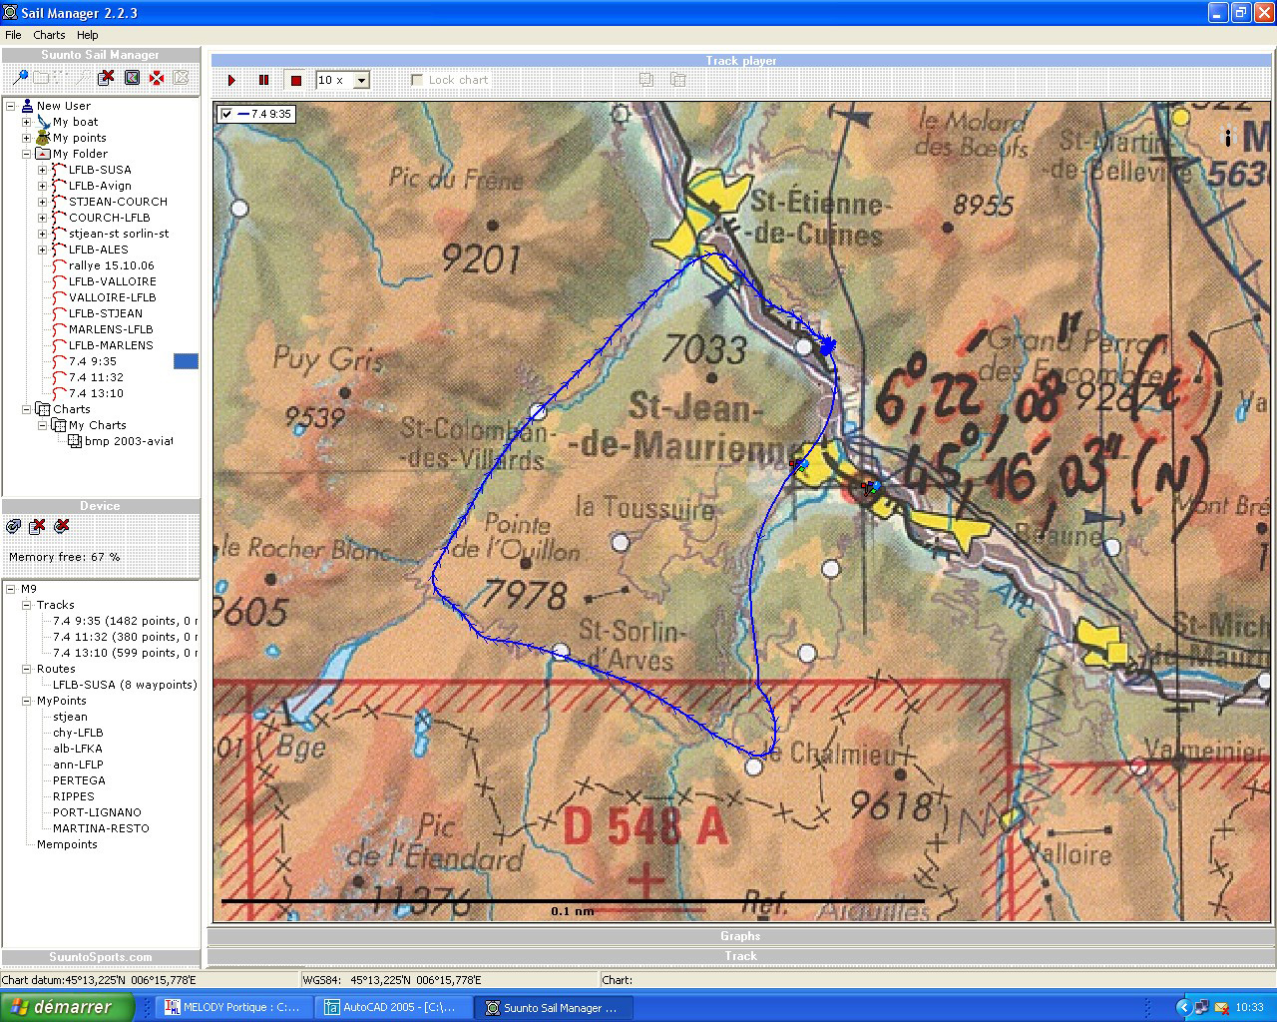Click the second greyed windows icon in player toolbar
This screenshot has width=1277, height=1022.
coord(678,80)
